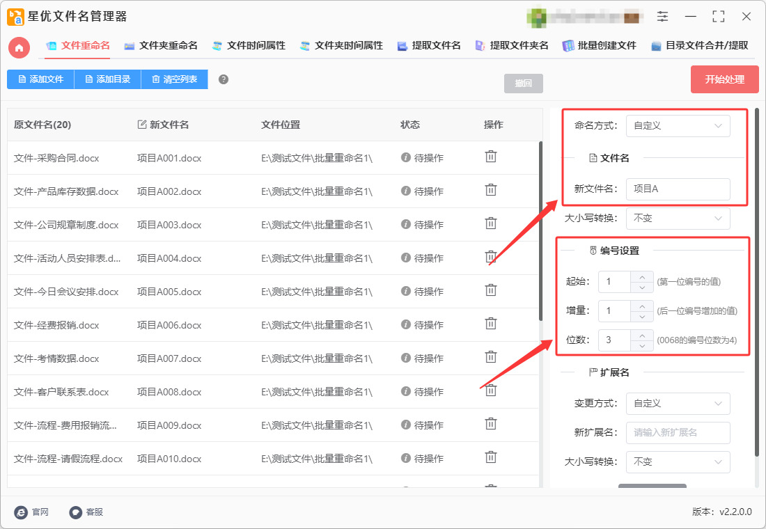This screenshot has width=766, height=529.
Task: Click the gray 撤回 undo button
Action: pyautogui.click(x=523, y=84)
